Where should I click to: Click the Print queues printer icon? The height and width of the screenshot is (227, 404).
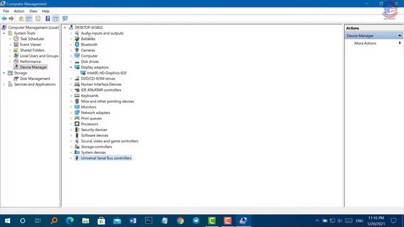pos(77,118)
